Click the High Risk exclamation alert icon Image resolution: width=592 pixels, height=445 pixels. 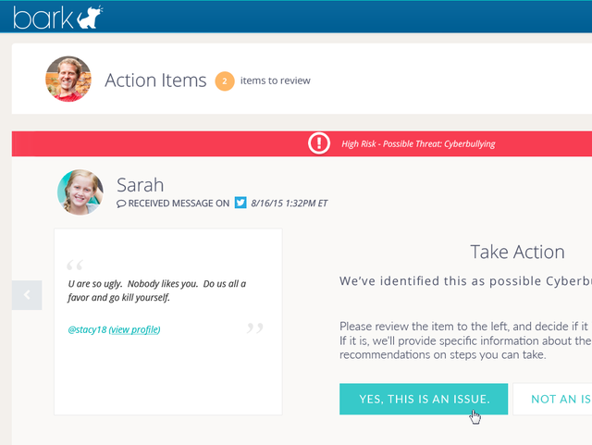(319, 143)
